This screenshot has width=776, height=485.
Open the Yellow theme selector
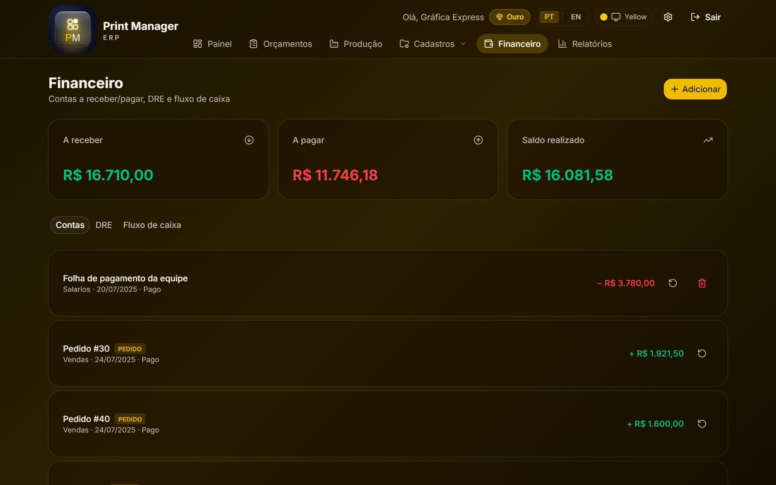pos(623,17)
